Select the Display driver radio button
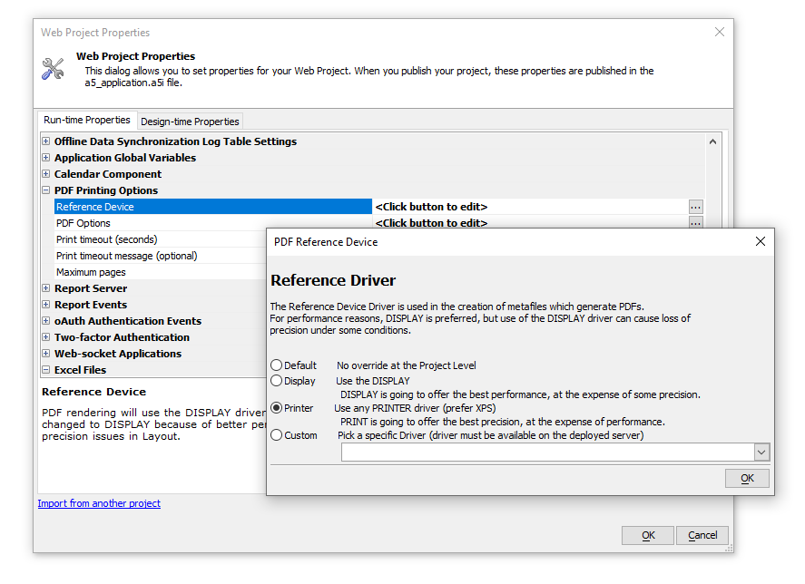 click(276, 381)
